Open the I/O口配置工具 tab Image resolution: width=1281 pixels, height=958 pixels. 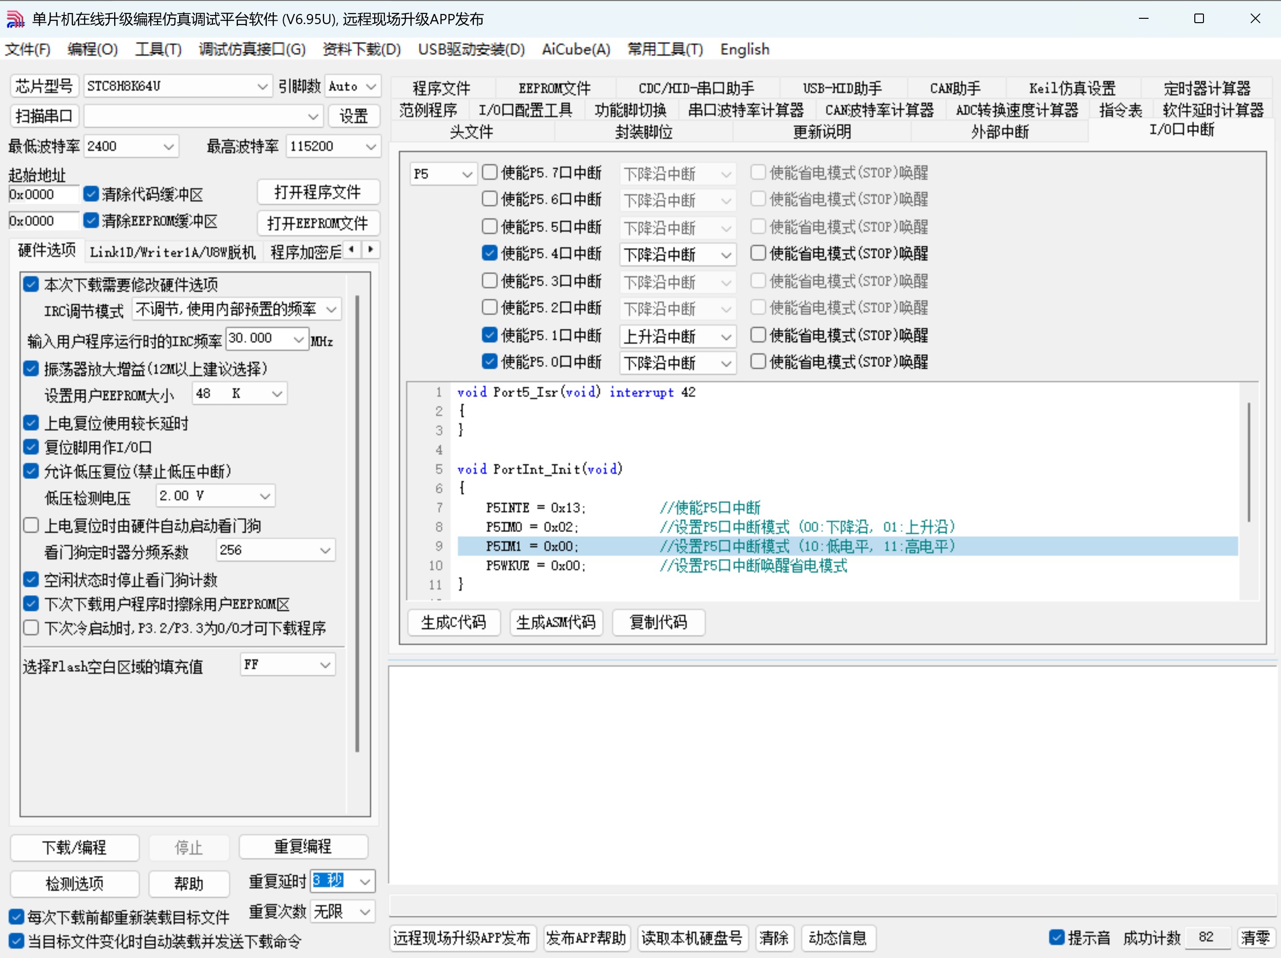(525, 110)
